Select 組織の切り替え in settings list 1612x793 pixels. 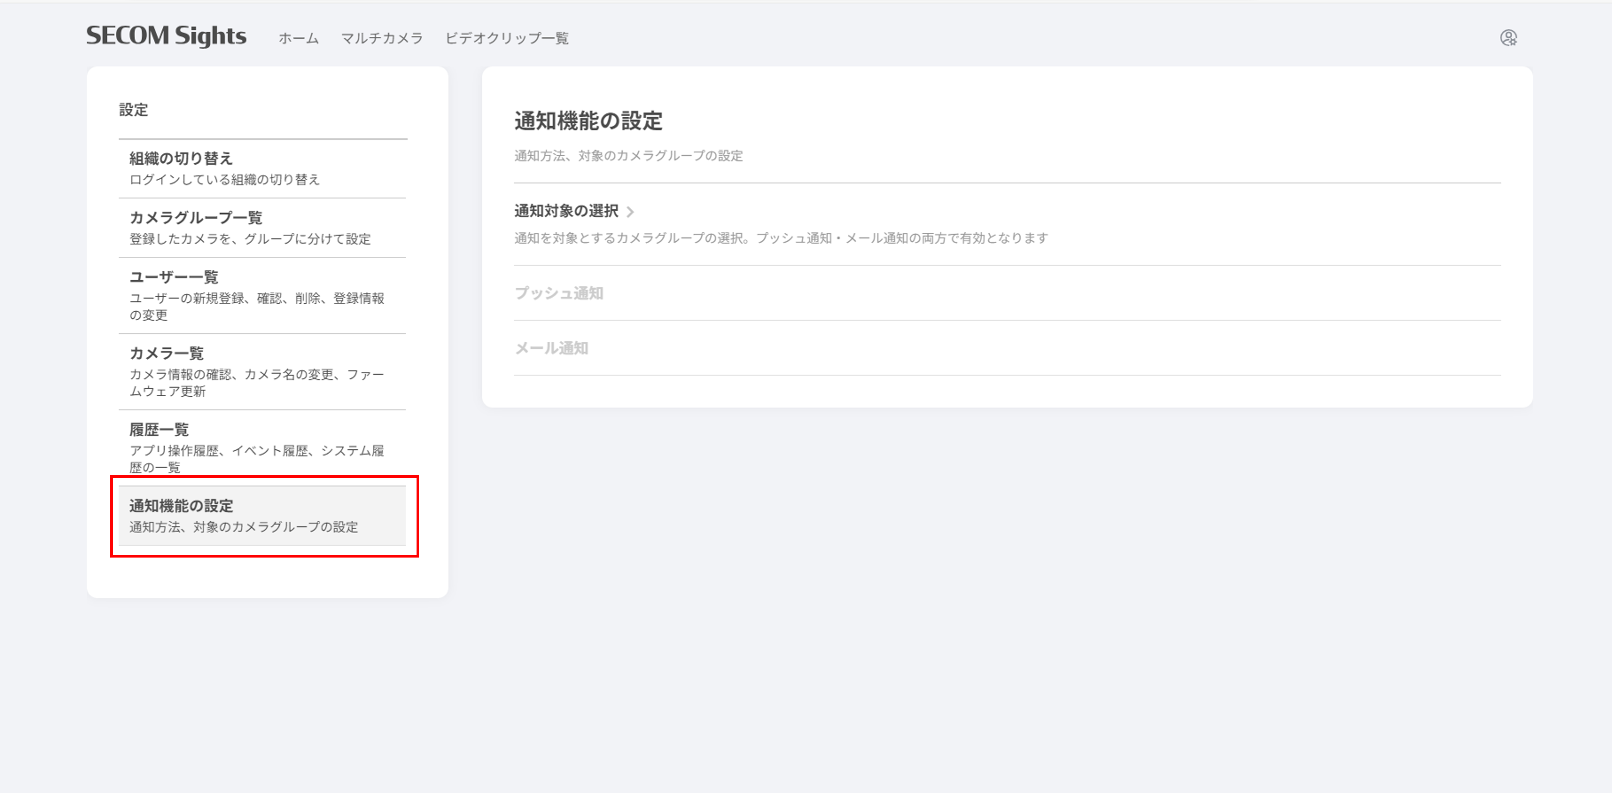click(x=262, y=168)
